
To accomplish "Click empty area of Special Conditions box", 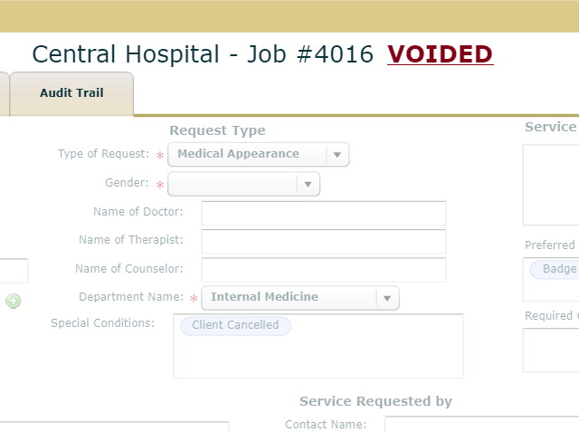I will 318,357.
